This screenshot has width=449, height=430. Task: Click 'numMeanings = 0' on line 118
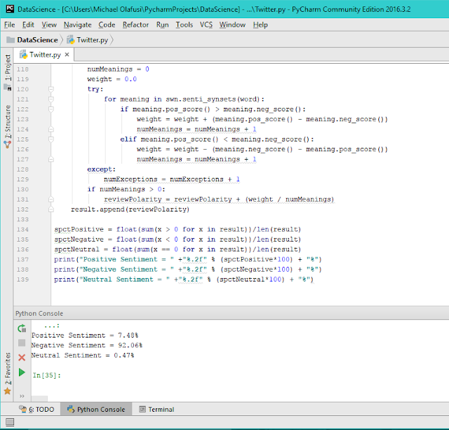click(x=118, y=69)
